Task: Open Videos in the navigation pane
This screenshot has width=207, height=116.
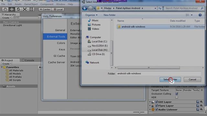Action: click(x=95, y=29)
